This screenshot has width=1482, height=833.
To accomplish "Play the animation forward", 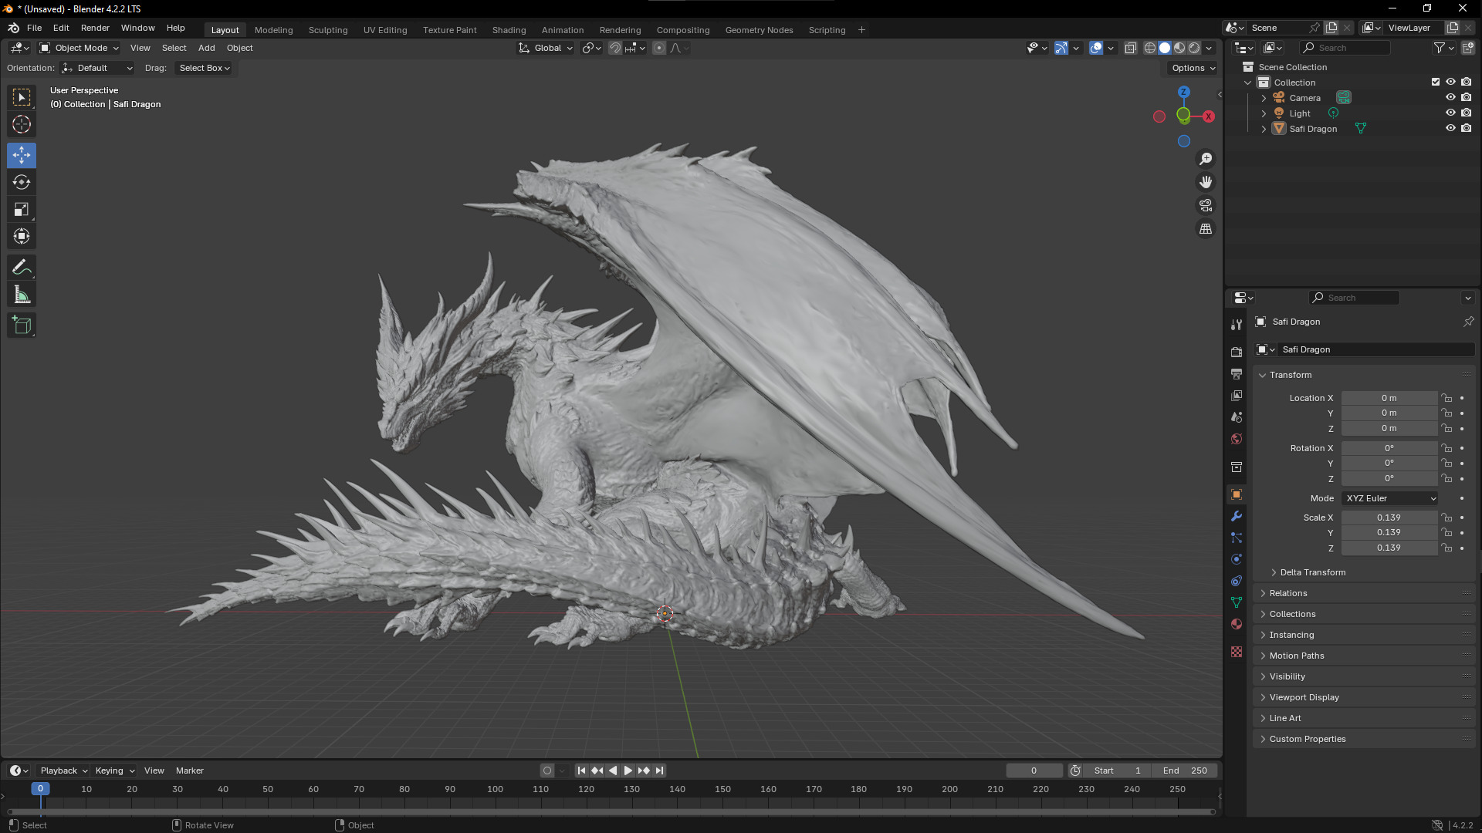I will pos(628,771).
